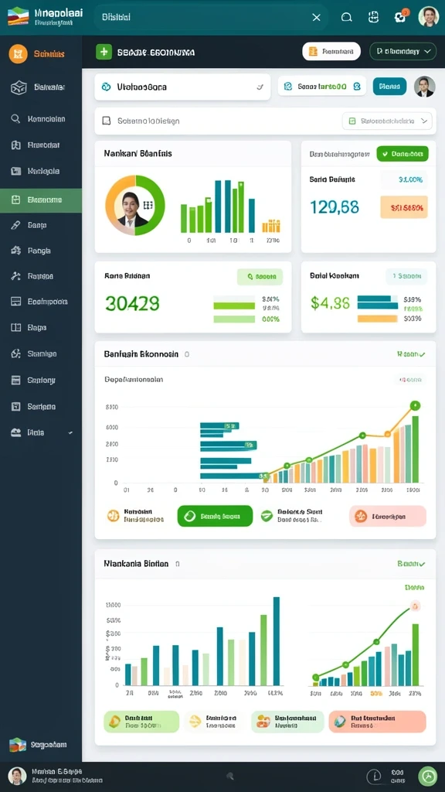Click the green plus icon in the header

click(x=104, y=52)
